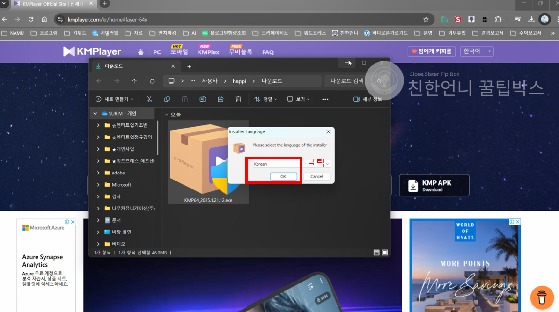559x312 pixels.
Task: Click the KMPlayer logo
Action: point(92,51)
